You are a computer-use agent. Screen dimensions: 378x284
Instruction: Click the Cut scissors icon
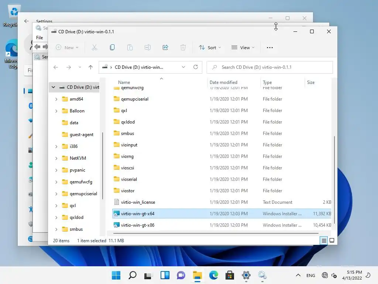click(94, 48)
